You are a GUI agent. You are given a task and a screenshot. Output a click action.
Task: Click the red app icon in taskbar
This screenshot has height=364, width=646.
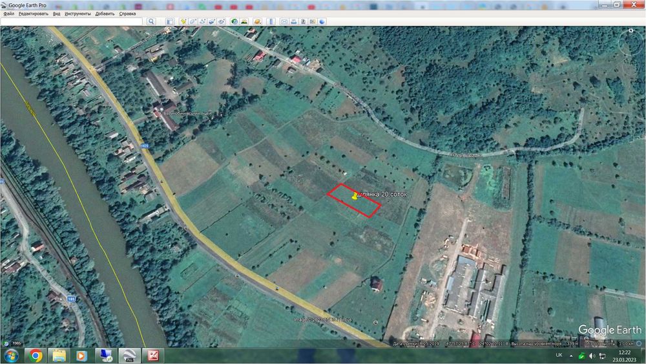tap(153, 356)
